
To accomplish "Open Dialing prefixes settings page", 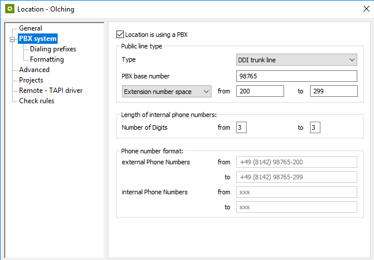I will [x=53, y=49].
